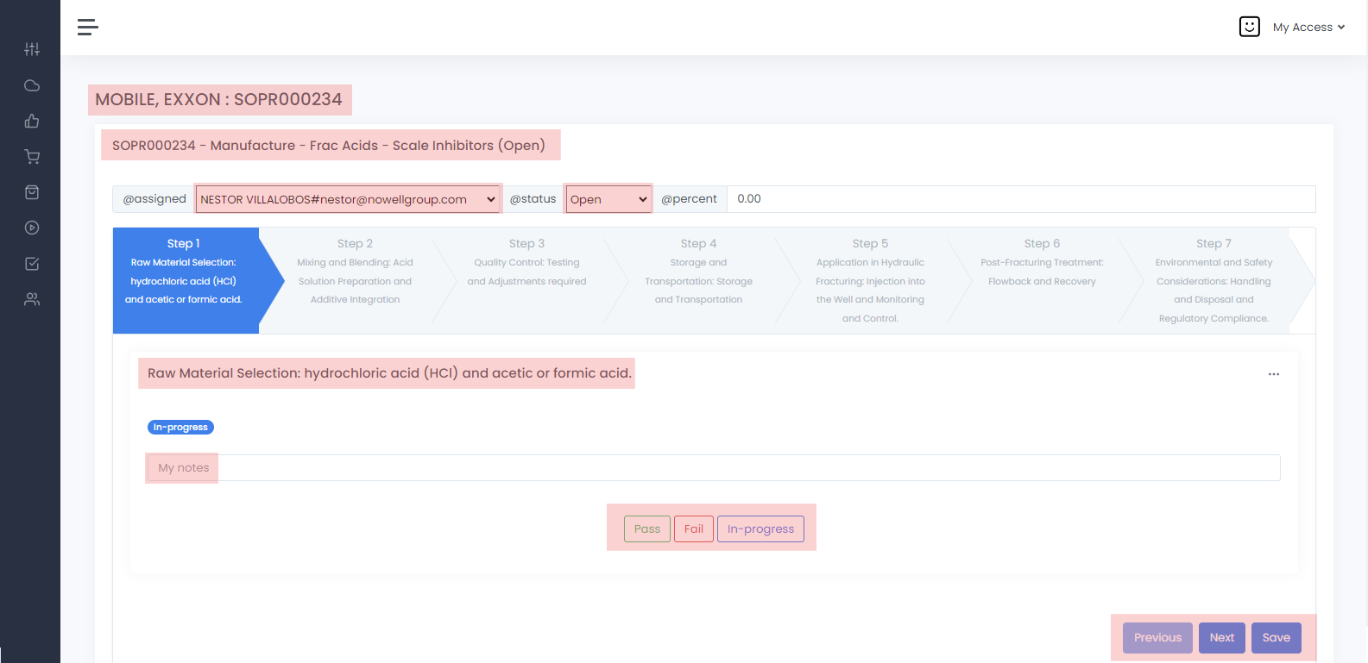Click the percent value field 0.00
1368x663 pixels.
(1021, 199)
